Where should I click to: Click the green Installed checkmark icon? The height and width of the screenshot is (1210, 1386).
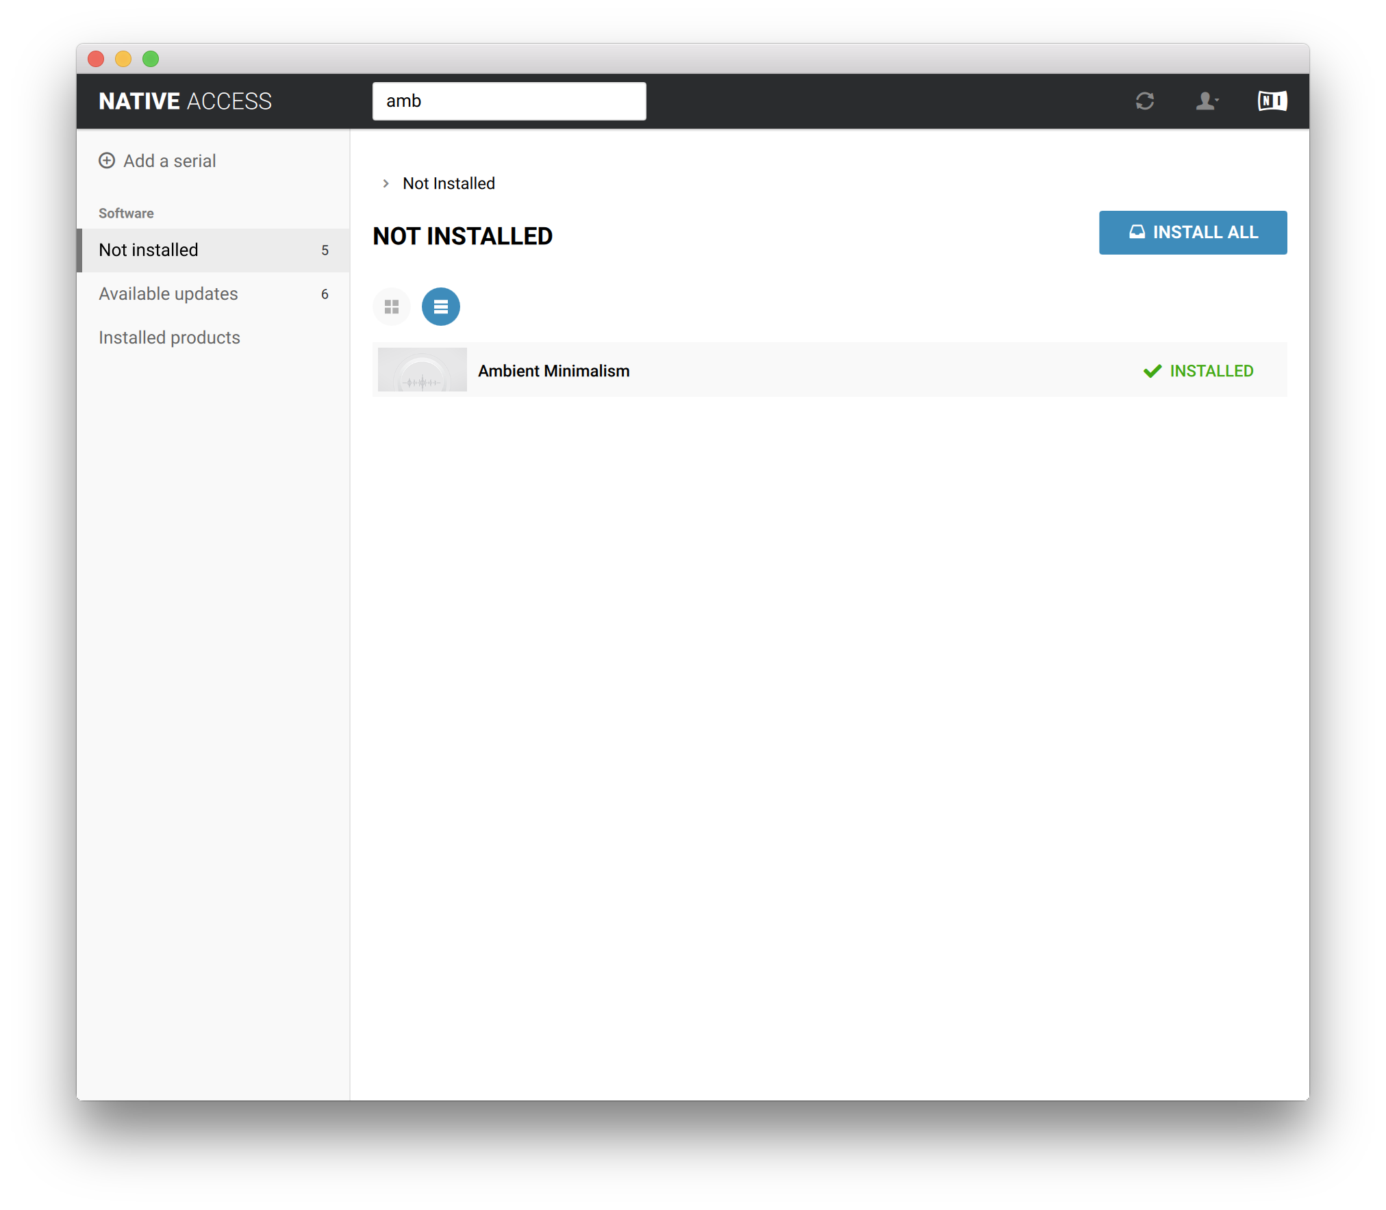coord(1152,371)
